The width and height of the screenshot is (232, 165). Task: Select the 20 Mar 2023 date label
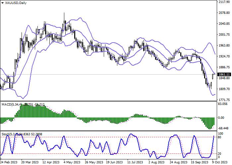pyautogui.click(x=30, y=162)
